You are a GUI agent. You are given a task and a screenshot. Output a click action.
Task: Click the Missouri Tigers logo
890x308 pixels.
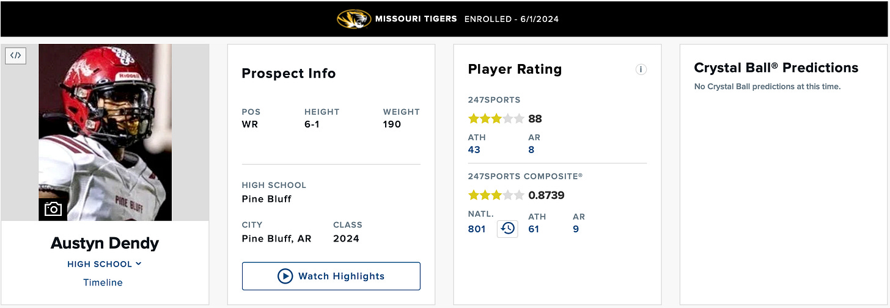pos(354,18)
